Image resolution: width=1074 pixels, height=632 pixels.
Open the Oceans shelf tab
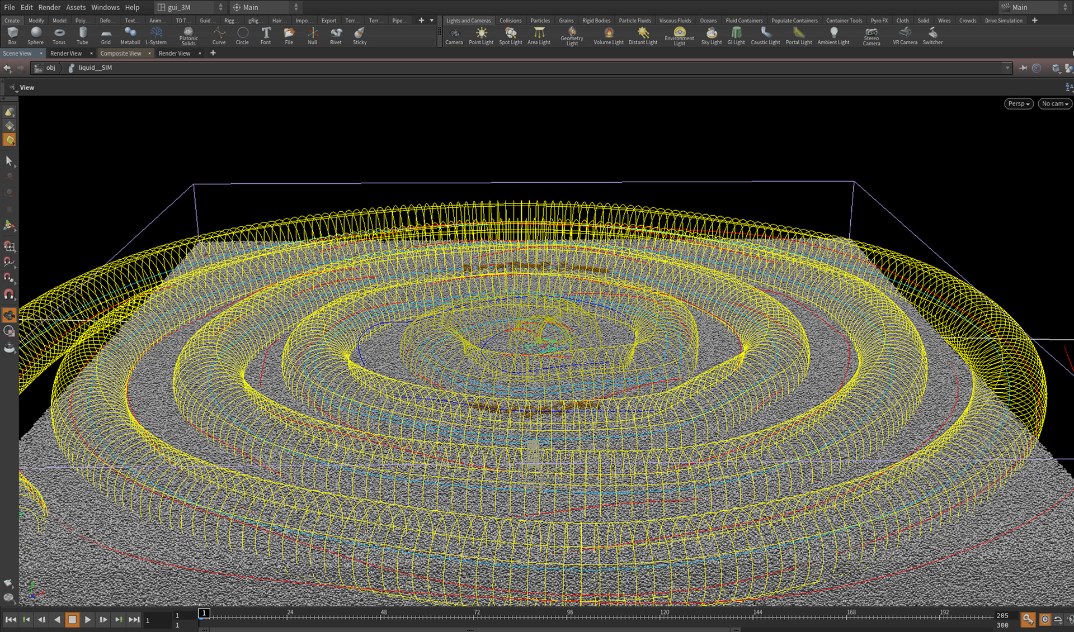(708, 21)
